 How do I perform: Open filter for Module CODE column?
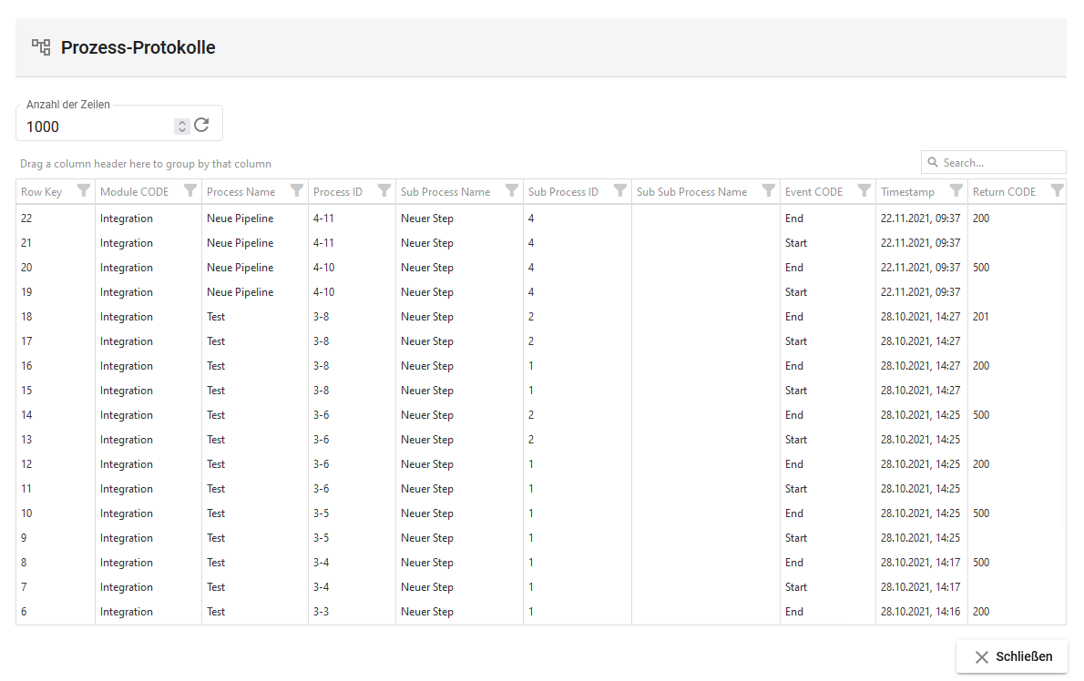190,191
